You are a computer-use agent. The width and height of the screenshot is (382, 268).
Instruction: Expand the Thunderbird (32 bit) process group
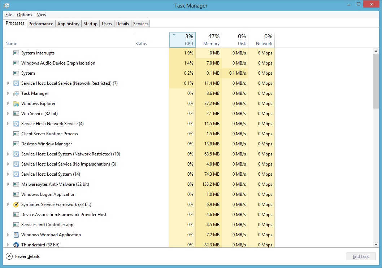pyautogui.click(x=8, y=245)
